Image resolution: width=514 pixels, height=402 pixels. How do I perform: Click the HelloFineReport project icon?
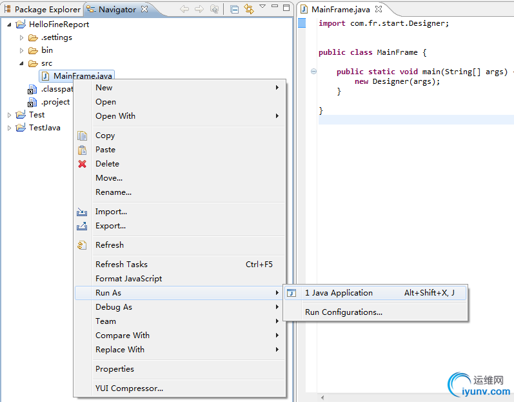21,25
